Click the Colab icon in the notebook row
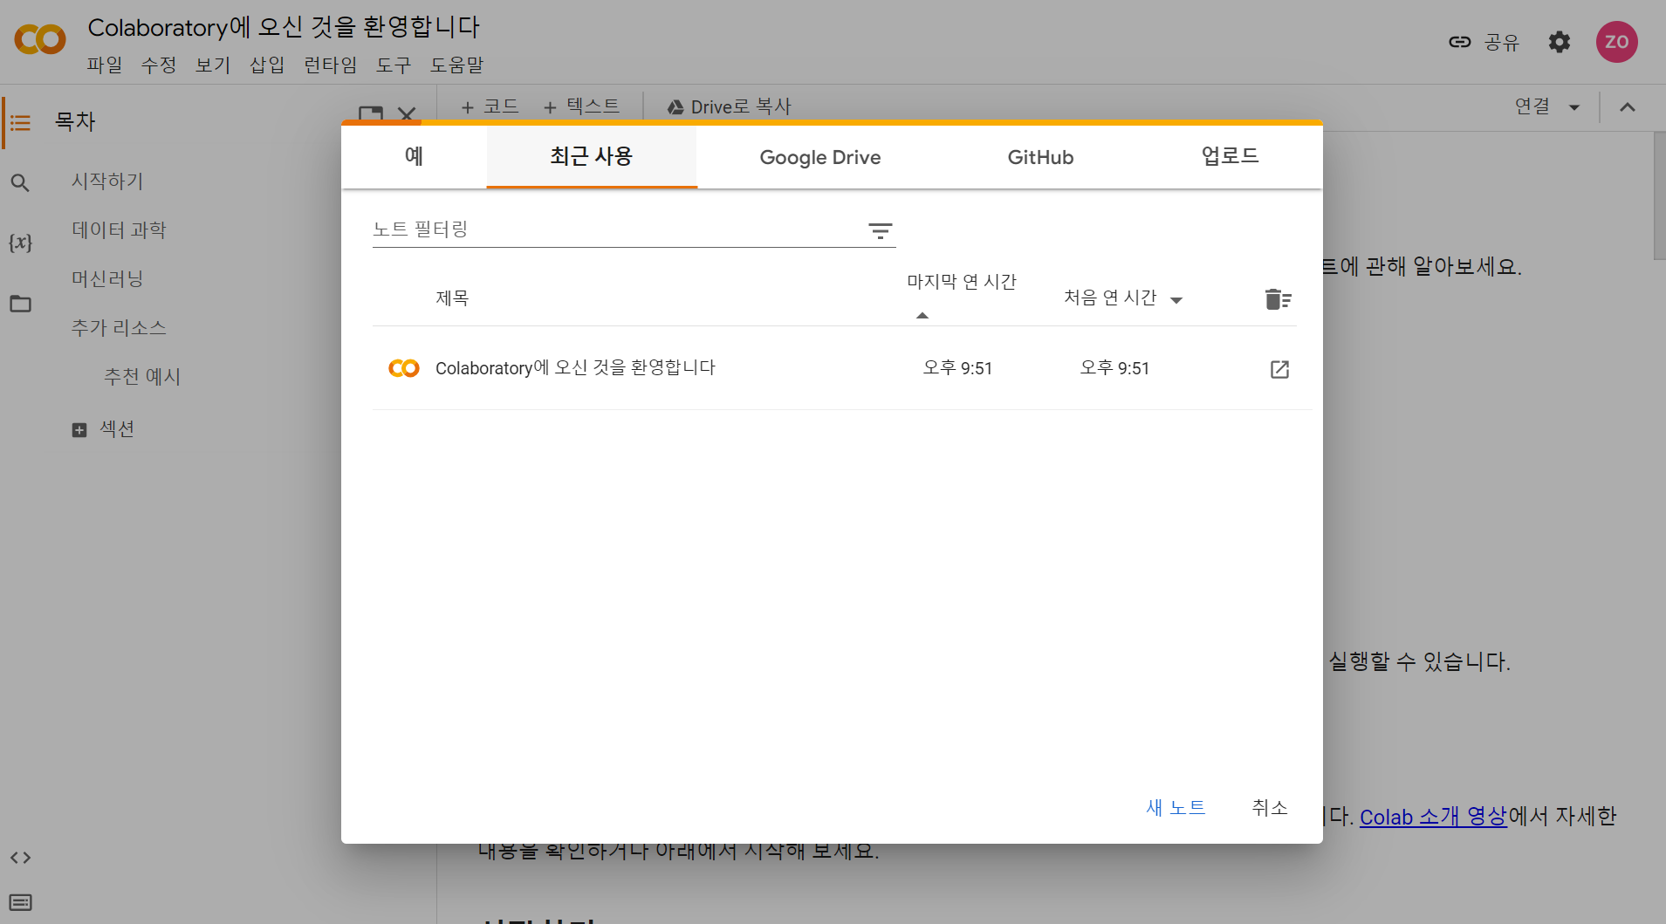Screen dimensions: 1666x924 [404, 368]
